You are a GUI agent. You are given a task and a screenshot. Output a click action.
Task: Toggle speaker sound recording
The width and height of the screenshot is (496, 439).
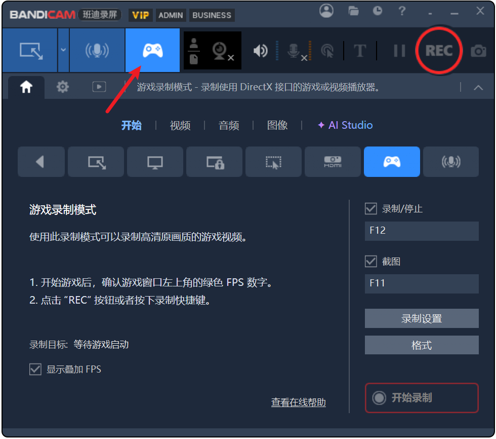(x=261, y=51)
